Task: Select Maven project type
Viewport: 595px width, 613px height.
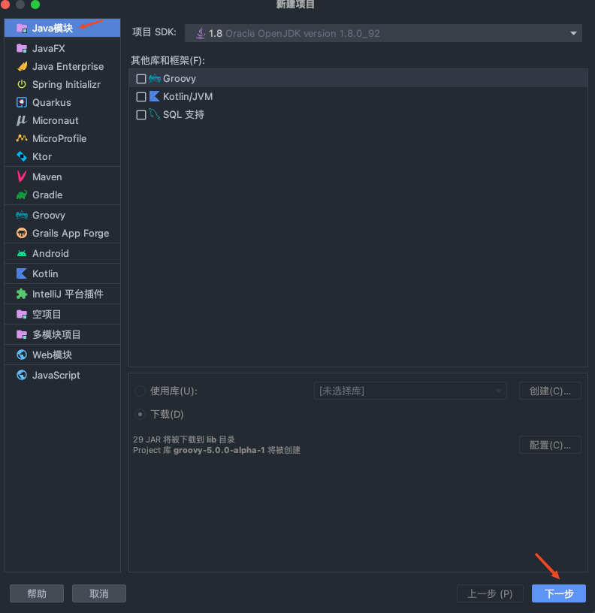Action: tap(62, 177)
